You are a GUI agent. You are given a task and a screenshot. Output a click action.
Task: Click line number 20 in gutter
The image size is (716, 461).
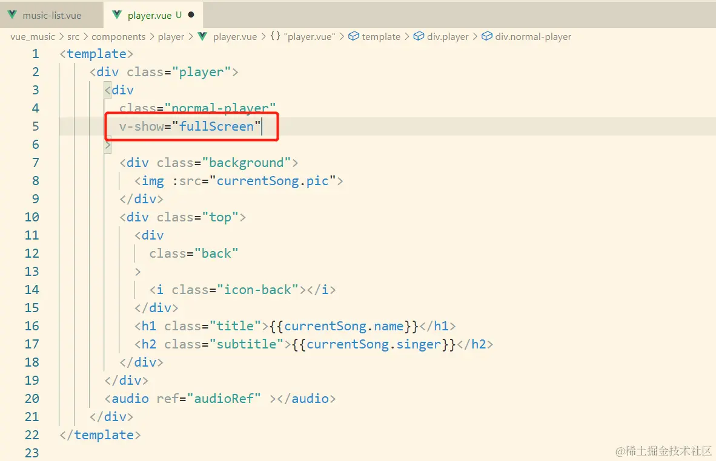[32, 399]
